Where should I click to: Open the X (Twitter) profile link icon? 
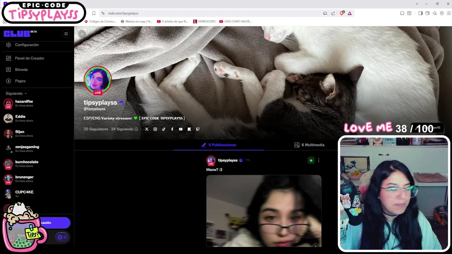pyautogui.click(x=147, y=129)
